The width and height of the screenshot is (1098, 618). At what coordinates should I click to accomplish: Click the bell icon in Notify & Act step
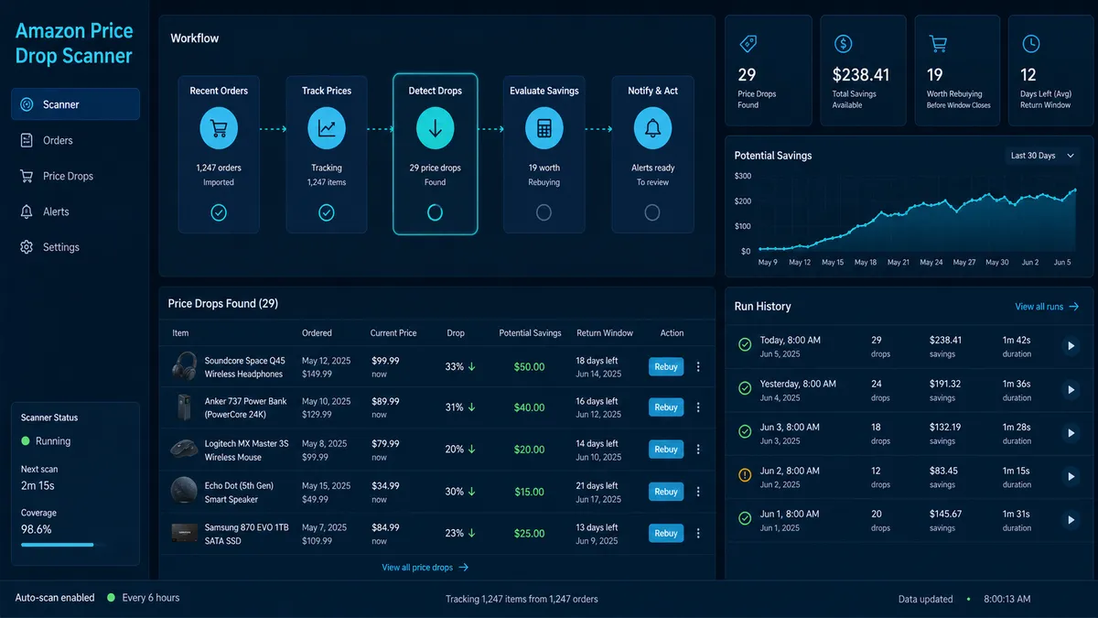coord(652,129)
